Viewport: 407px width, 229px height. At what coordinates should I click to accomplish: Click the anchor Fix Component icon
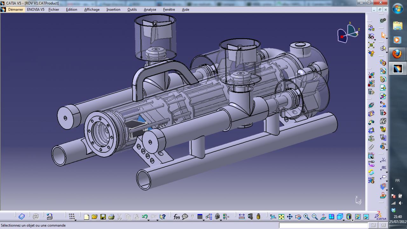pos(371,139)
